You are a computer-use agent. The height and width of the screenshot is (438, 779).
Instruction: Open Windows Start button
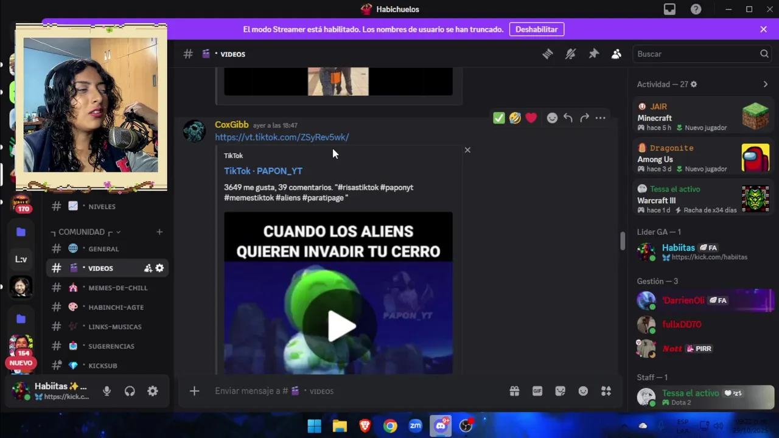click(x=314, y=426)
